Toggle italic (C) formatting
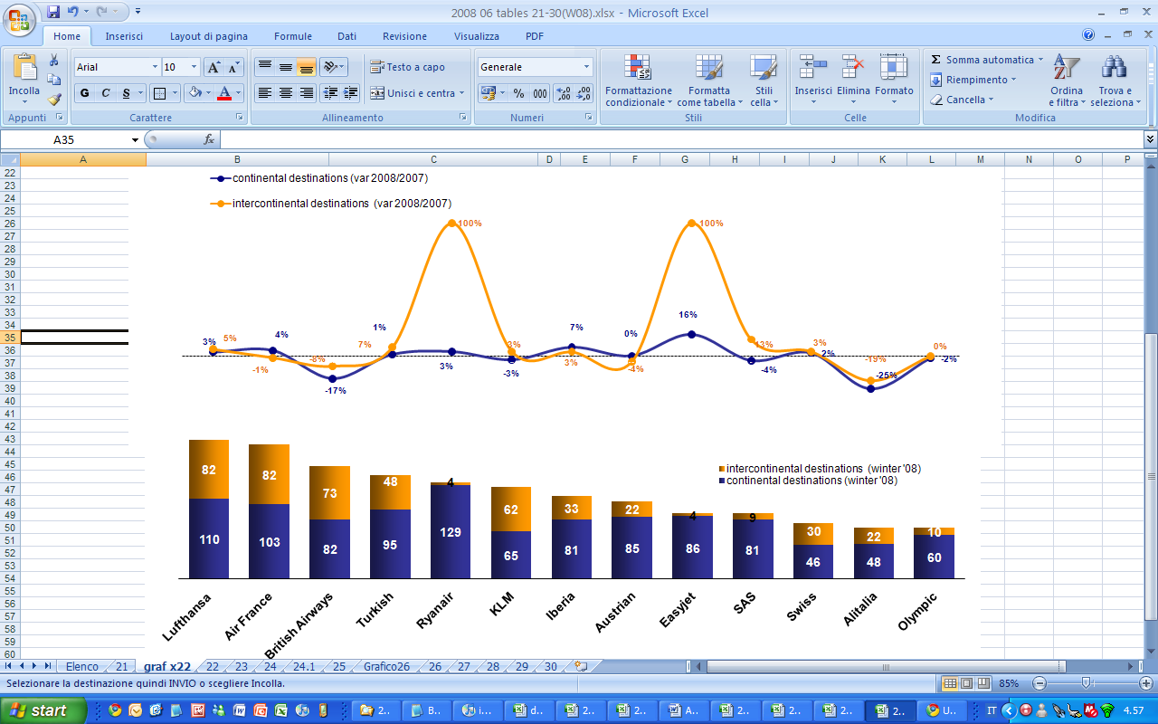The height and width of the screenshot is (724, 1158). 106,92
